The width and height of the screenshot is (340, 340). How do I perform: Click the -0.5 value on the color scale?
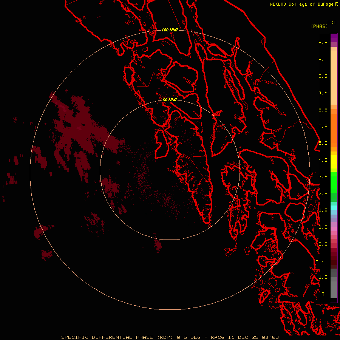321,261
